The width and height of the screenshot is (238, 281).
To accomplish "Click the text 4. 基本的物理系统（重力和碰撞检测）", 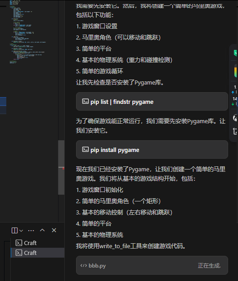I will [x=124, y=60].
